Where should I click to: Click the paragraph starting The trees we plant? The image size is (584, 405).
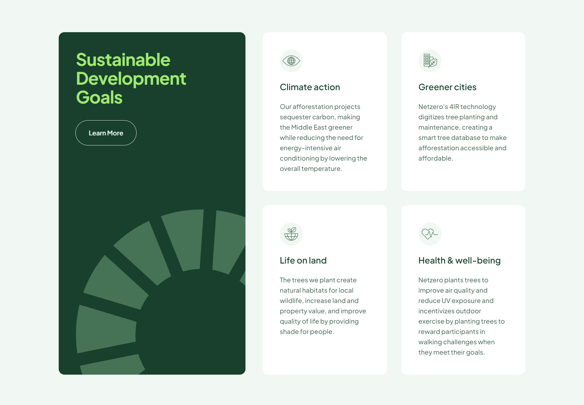point(323,306)
